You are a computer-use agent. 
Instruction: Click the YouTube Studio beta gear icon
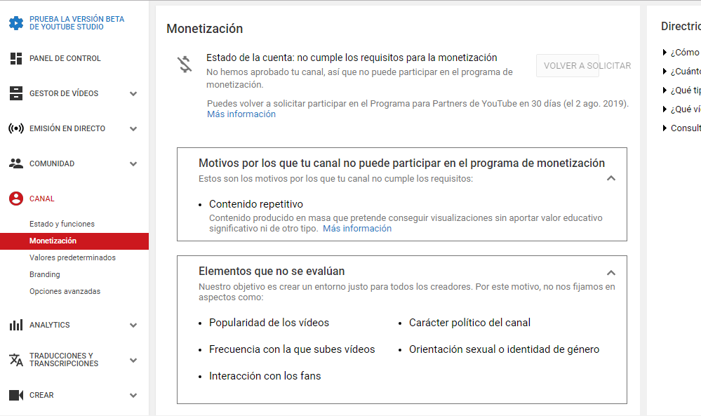point(16,22)
